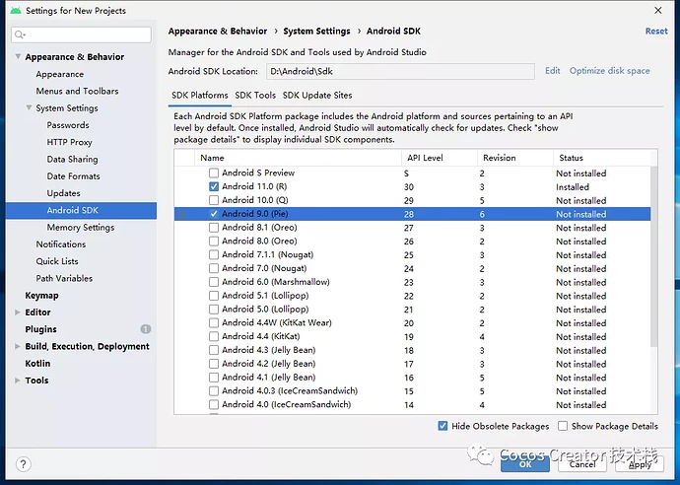
Task: Close the Settings for New Projects dialog
Action: tap(657, 10)
